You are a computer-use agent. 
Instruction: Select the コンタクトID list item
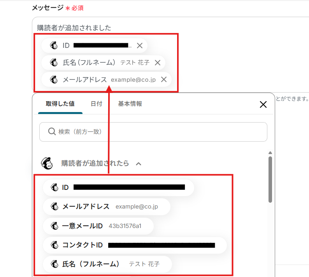[135, 245]
